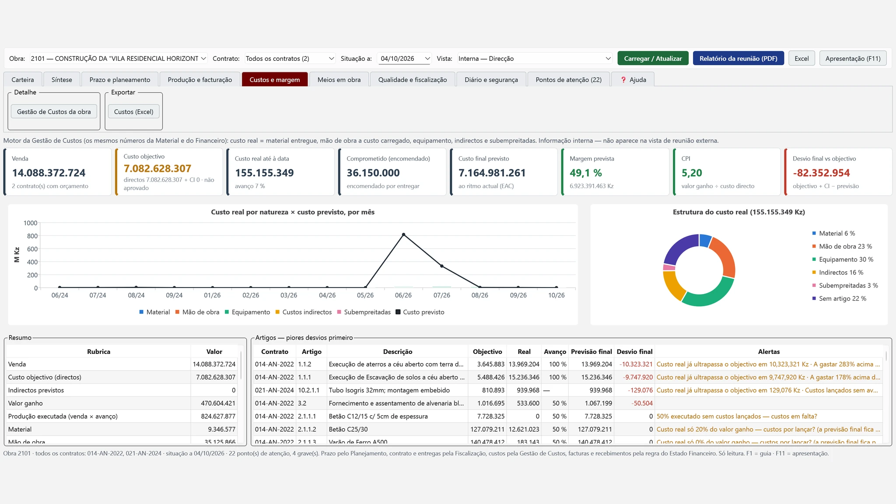Click the top Excel button

(801, 58)
